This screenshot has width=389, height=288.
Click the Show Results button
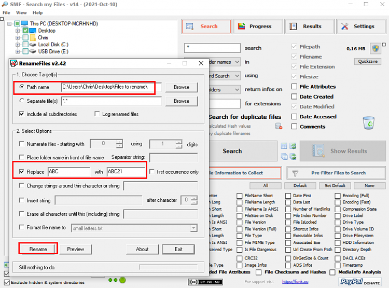[343, 151]
